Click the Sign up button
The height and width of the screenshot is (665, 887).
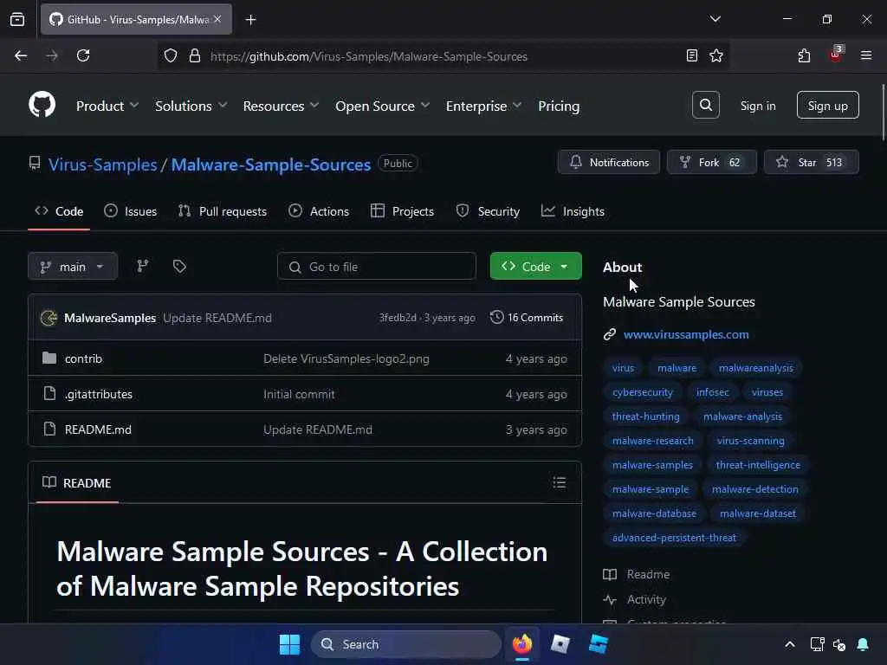[x=827, y=105]
